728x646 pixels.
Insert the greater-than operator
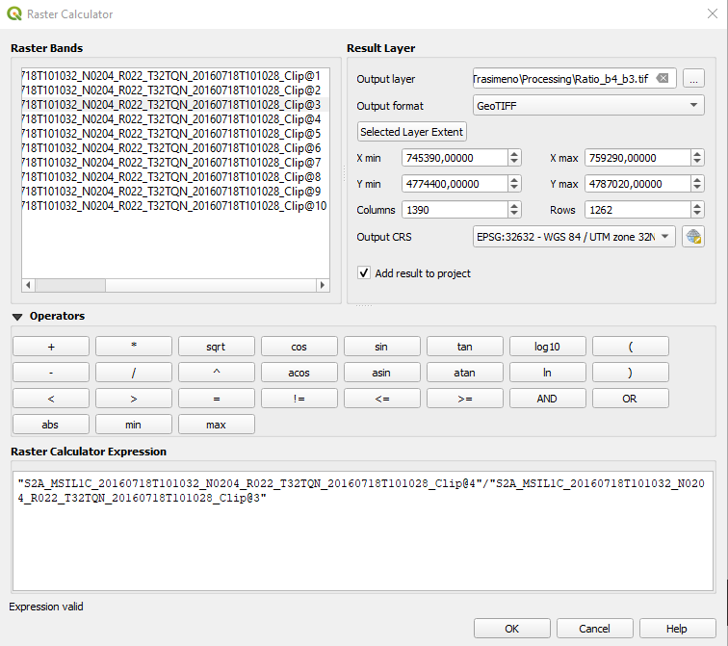coord(134,399)
